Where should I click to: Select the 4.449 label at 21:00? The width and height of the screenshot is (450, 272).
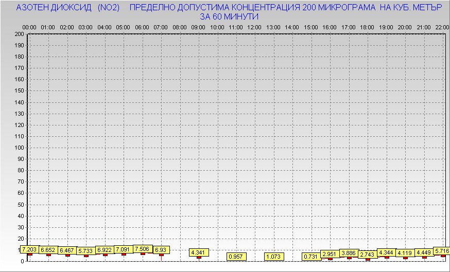pyautogui.click(x=424, y=252)
